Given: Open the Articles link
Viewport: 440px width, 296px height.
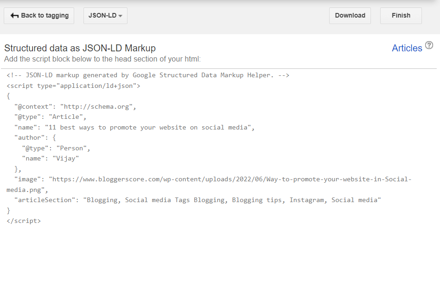Looking at the screenshot, I should point(407,48).
